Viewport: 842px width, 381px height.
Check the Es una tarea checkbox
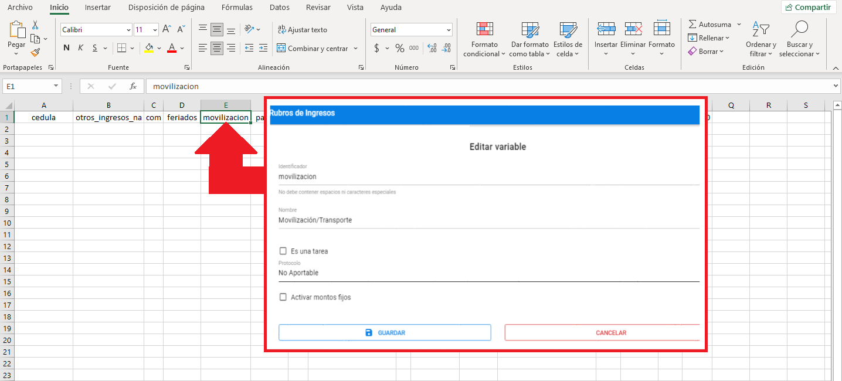click(x=283, y=251)
